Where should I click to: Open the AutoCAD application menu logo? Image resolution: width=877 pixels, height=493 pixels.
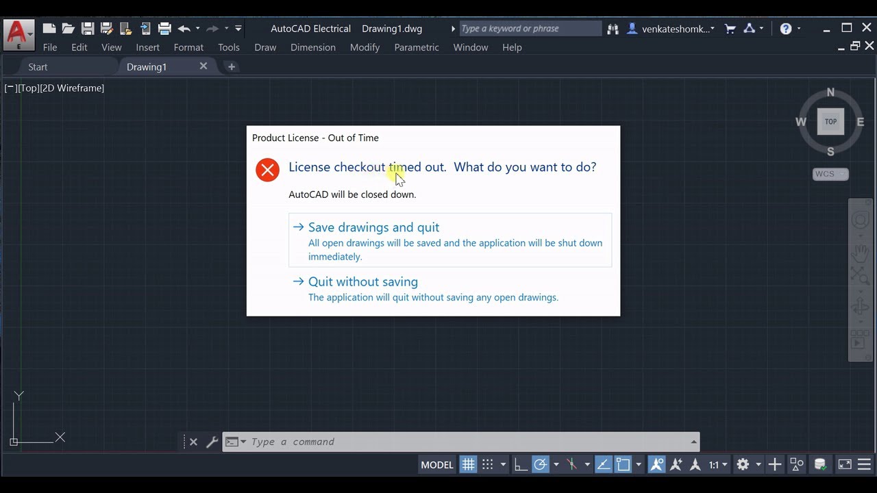pyautogui.click(x=19, y=34)
